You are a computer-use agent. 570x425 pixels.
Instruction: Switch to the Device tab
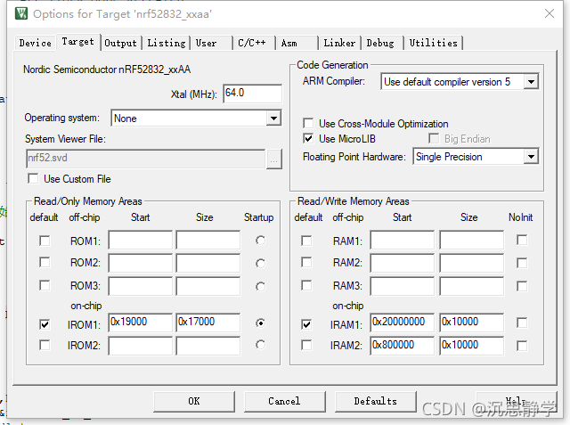(36, 43)
